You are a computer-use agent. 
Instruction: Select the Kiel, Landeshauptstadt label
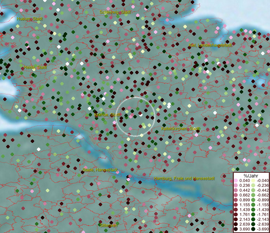click(210, 45)
